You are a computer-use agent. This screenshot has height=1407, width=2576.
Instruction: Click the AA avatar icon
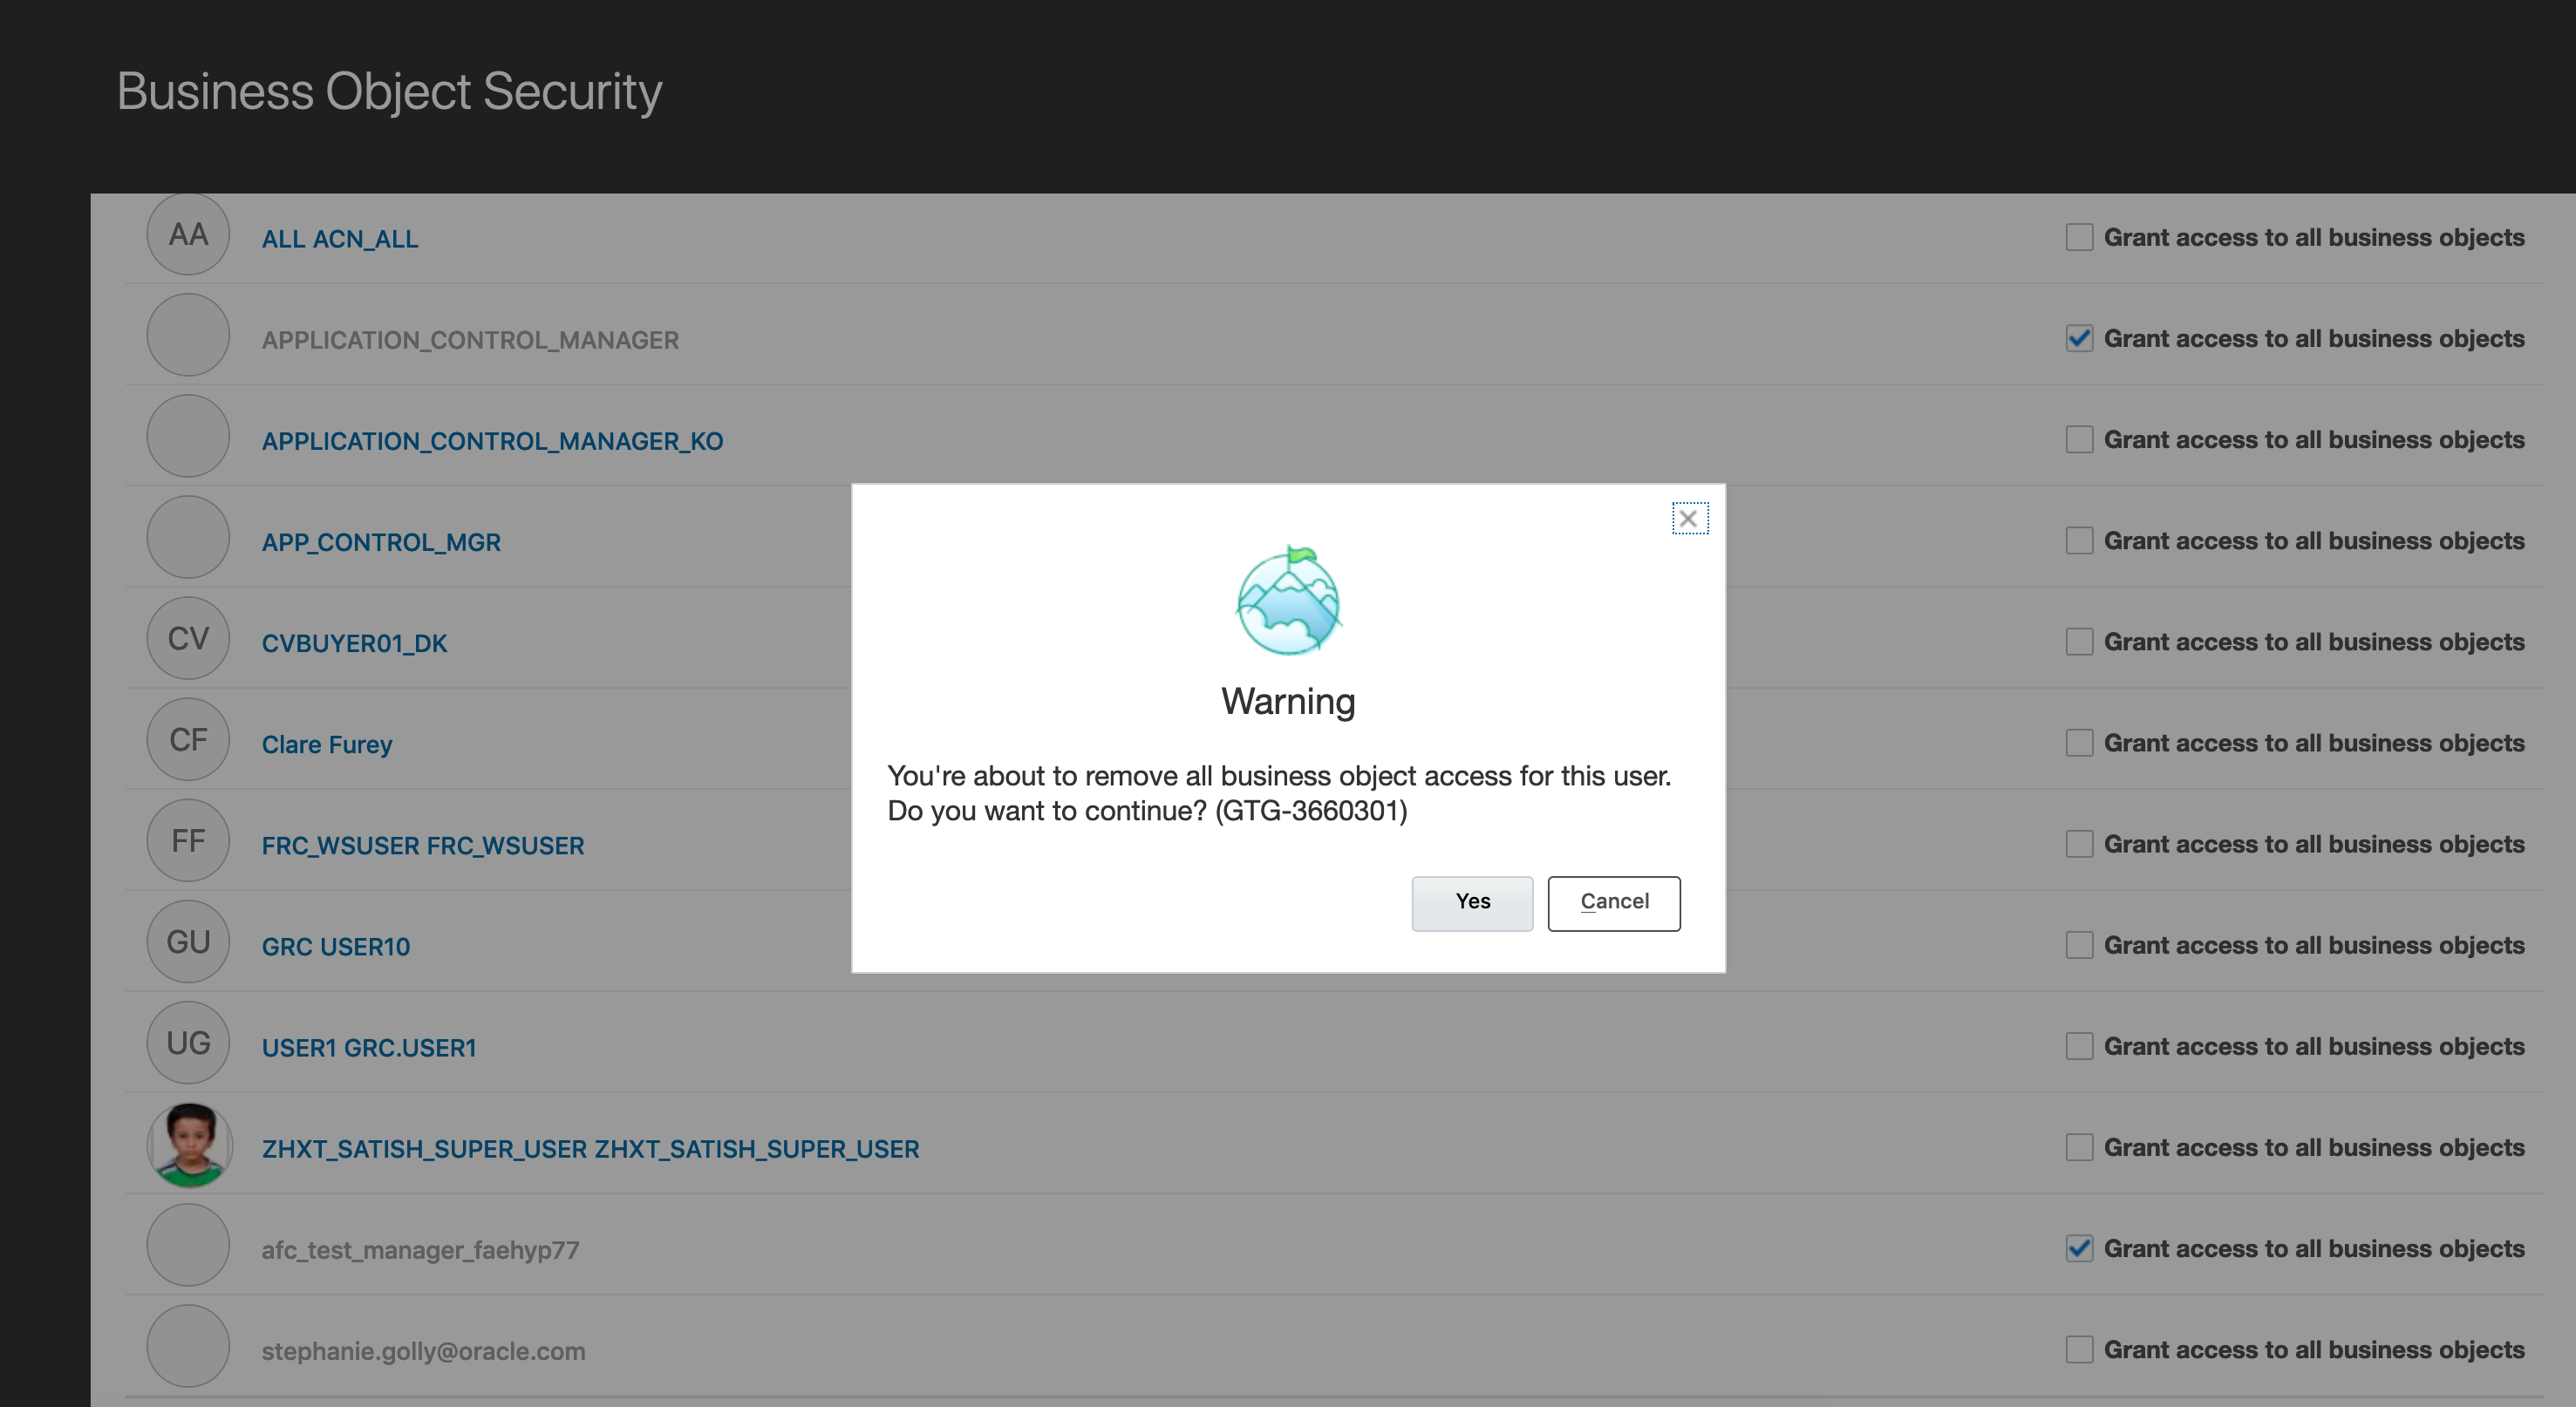[x=188, y=234]
